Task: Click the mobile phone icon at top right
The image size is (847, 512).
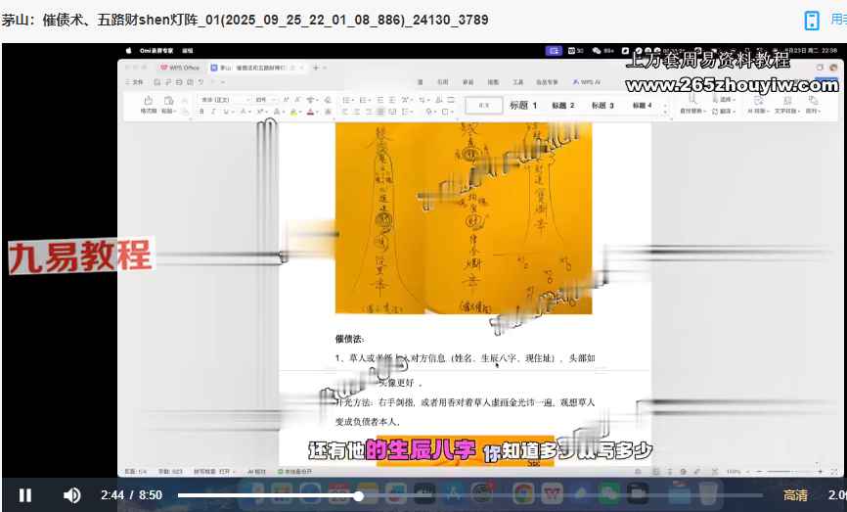Action: click(x=812, y=21)
